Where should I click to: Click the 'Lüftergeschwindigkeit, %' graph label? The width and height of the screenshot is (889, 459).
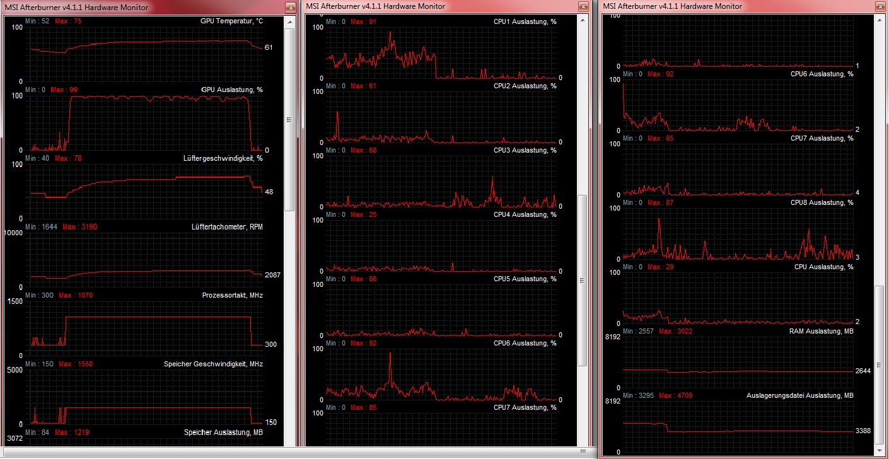[223, 158]
